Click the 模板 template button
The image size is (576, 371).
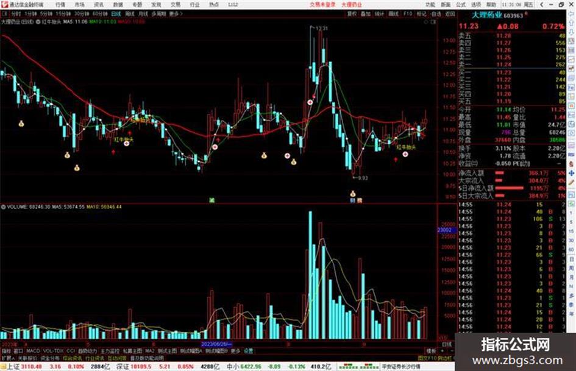click(431, 351)
